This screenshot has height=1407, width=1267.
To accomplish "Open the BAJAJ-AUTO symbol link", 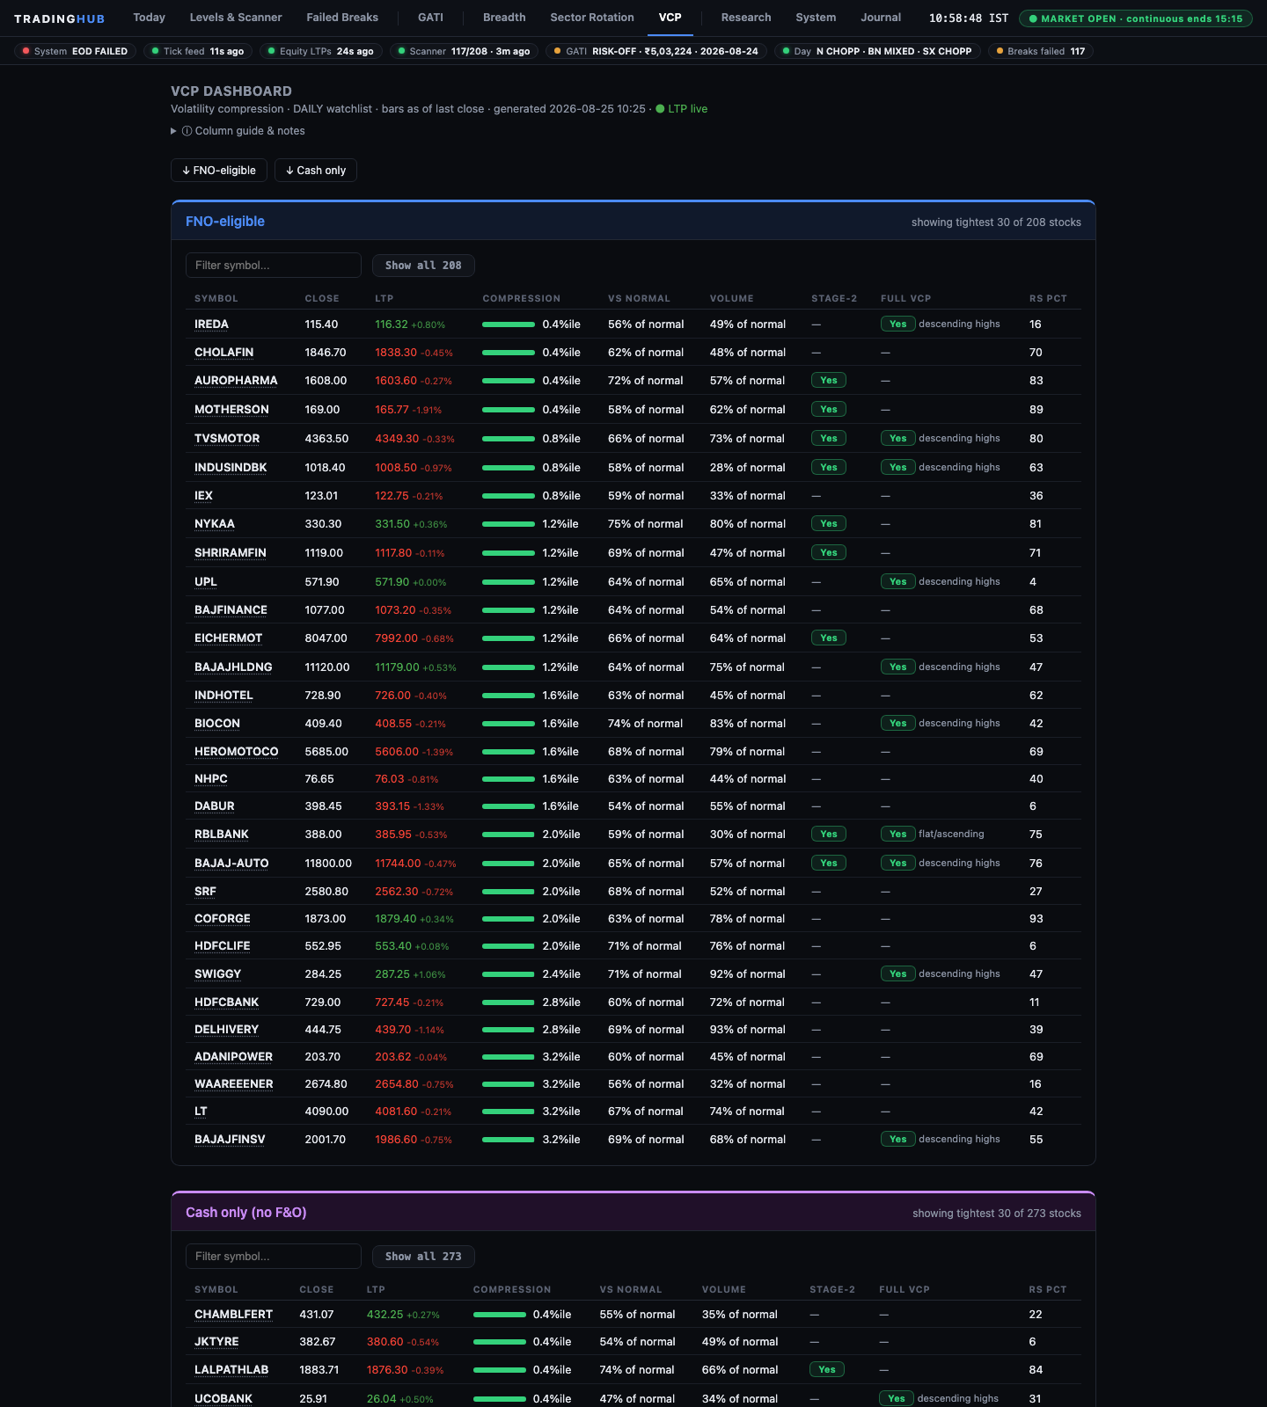I will [231, 864].
